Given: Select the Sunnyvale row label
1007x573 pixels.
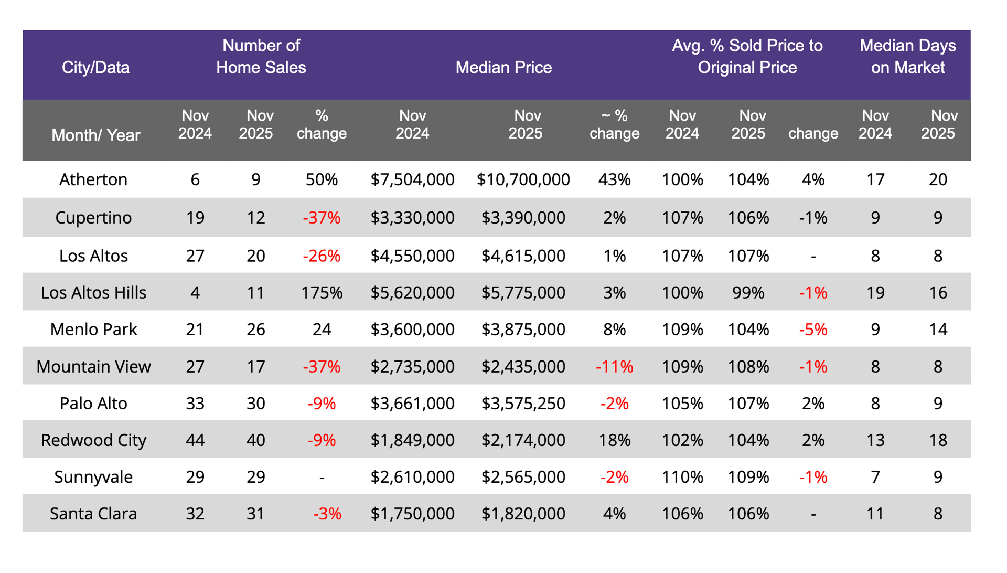Looking at the screenshot, I should coord(93,476).
